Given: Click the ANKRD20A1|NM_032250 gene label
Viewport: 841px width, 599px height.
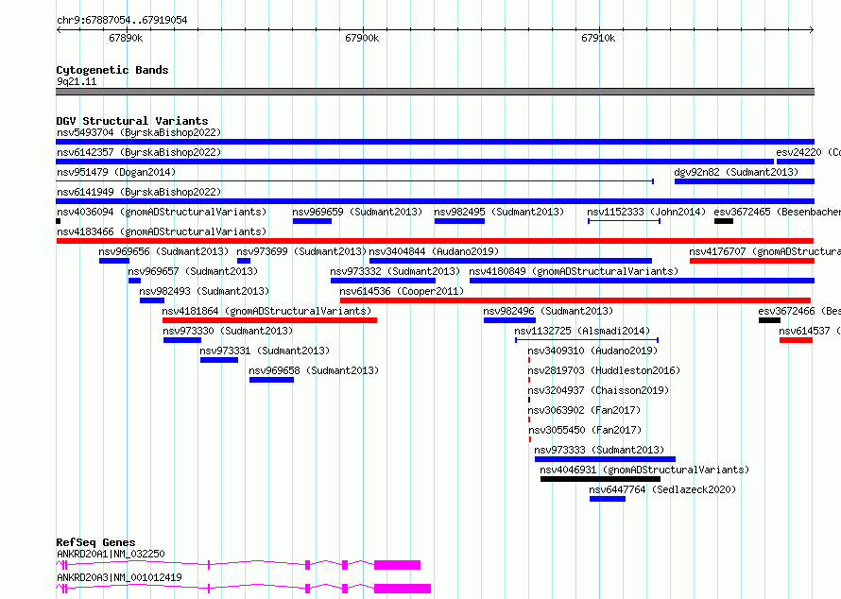Looking at the screenshot, I should pyautogui.click(x=111, y=554).
